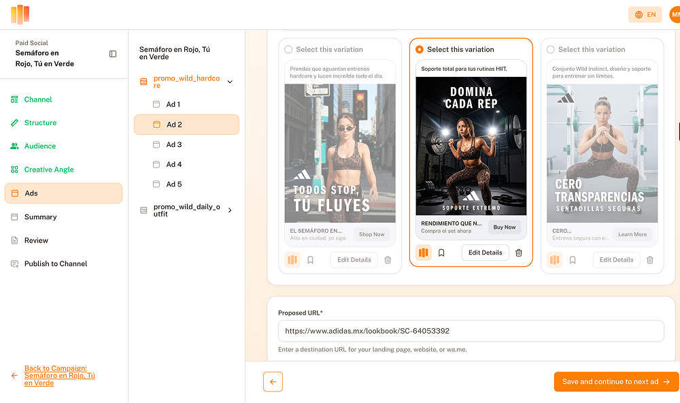Click Shop Now button in first ad
The width and height of the screenshot is (680, 403).
tap(372, 234)
